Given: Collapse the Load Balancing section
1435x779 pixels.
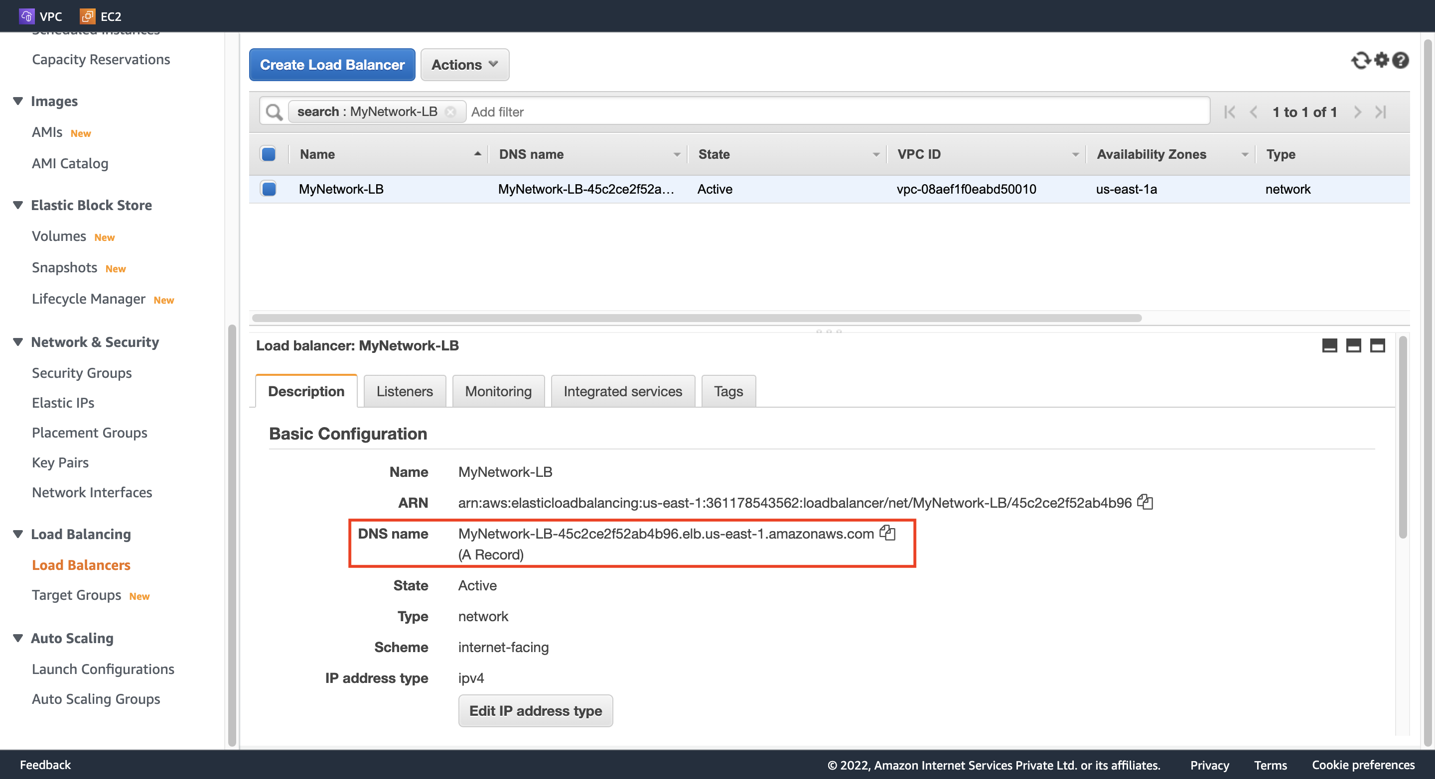Looking at the screenshot, I should click(x=18, y=534).
